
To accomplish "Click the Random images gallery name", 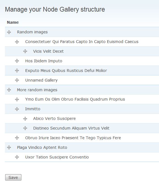I will pos(32,32).
